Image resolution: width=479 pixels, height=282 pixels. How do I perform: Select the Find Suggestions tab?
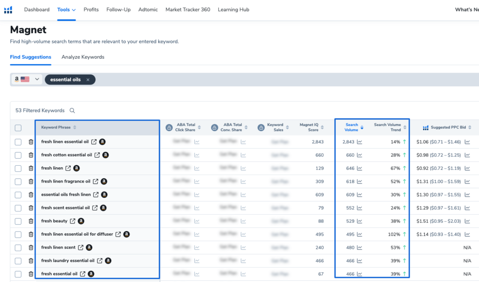click(x=30, y=57)
